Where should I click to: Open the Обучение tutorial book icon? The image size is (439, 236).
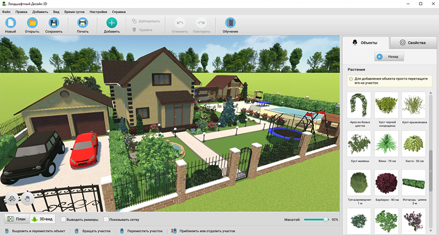[230, 23]
